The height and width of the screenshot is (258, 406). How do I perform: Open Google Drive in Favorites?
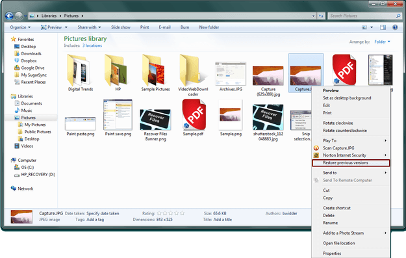coord(29,68)
